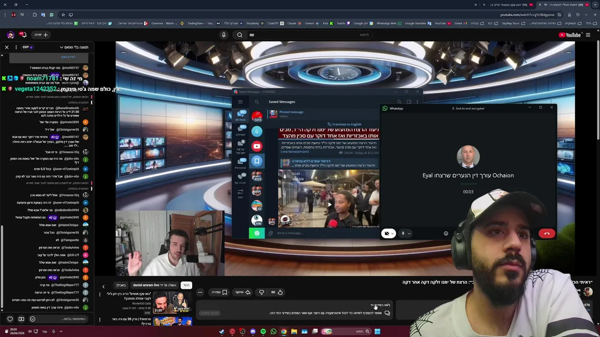
Task: Open the live chat three-dot options menu
Action: [x=16, y=47]
